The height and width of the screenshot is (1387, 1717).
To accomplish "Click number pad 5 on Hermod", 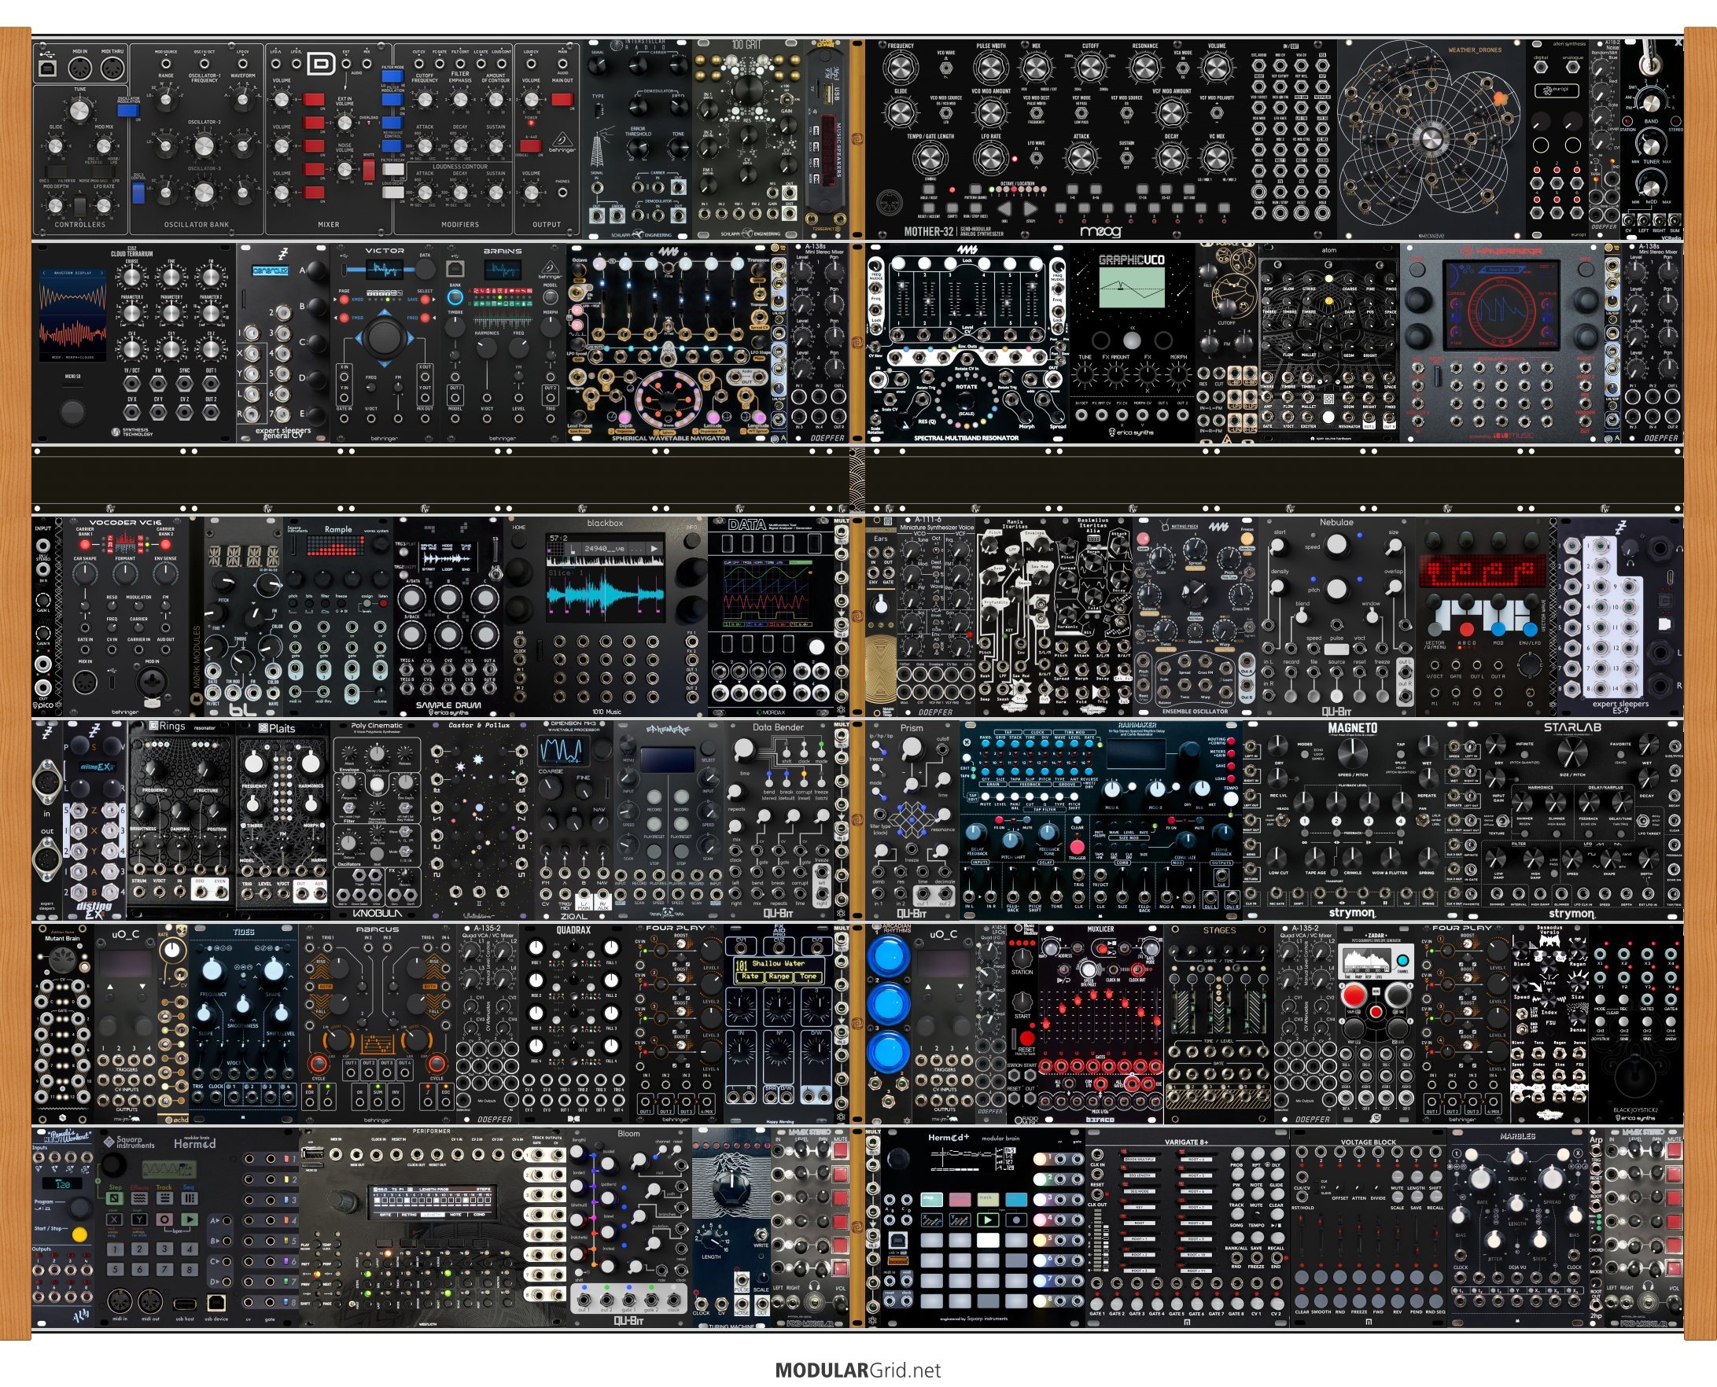I will coord(116,1271).
